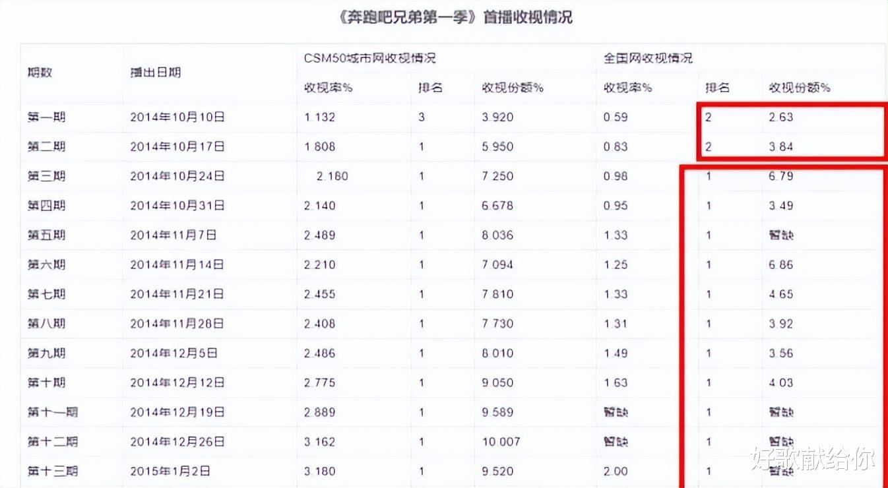
Task: Select the national share 4.65
Action: [x=781, y=294]
